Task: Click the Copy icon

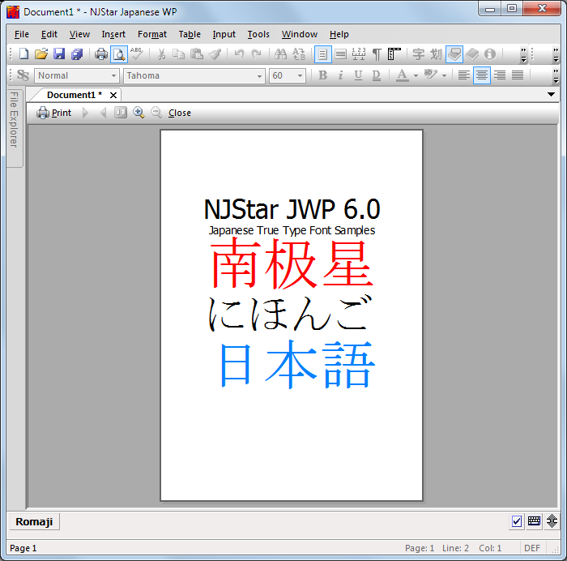Action: tap(179, 54)
